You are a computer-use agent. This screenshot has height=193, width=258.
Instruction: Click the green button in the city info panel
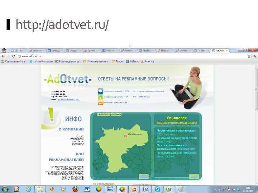(194, 177)
